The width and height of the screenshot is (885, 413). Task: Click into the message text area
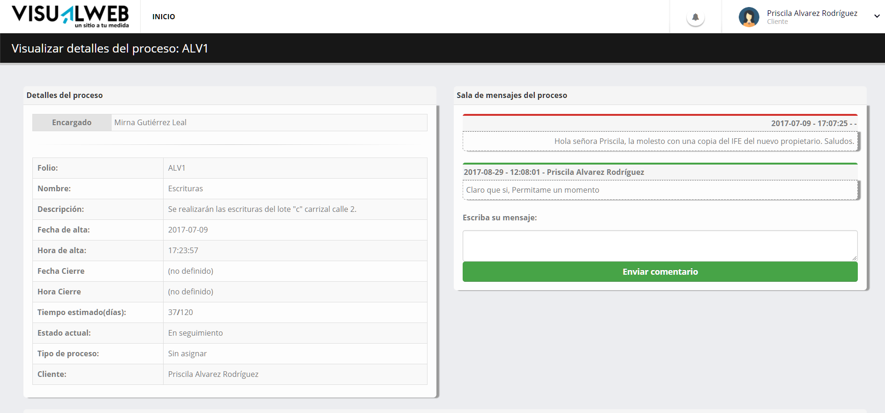(660, 245)
